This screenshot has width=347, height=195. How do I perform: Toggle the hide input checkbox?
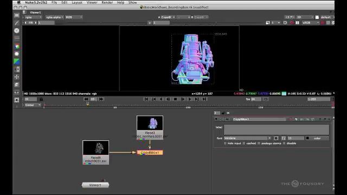[226, 143]
